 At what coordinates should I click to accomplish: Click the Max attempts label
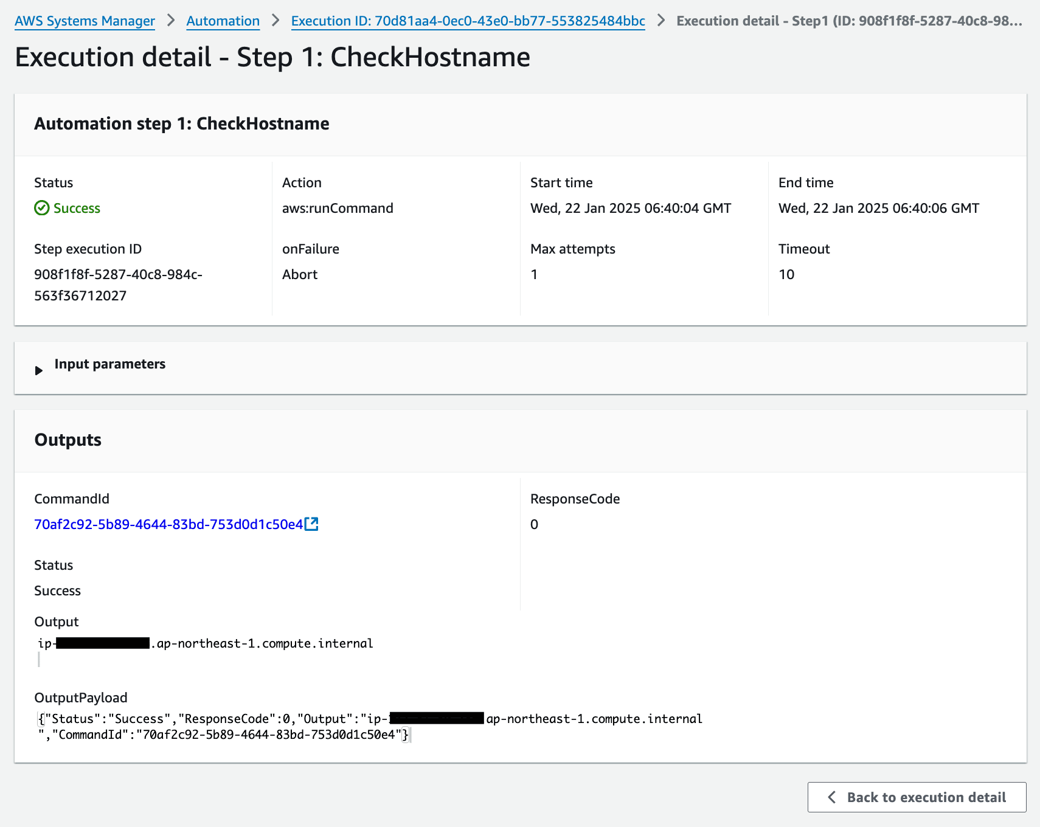click(573, 249)
